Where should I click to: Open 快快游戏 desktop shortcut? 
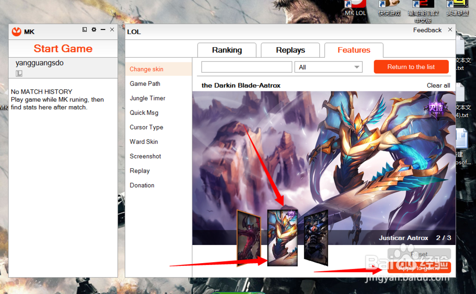(x=389, y=8)
